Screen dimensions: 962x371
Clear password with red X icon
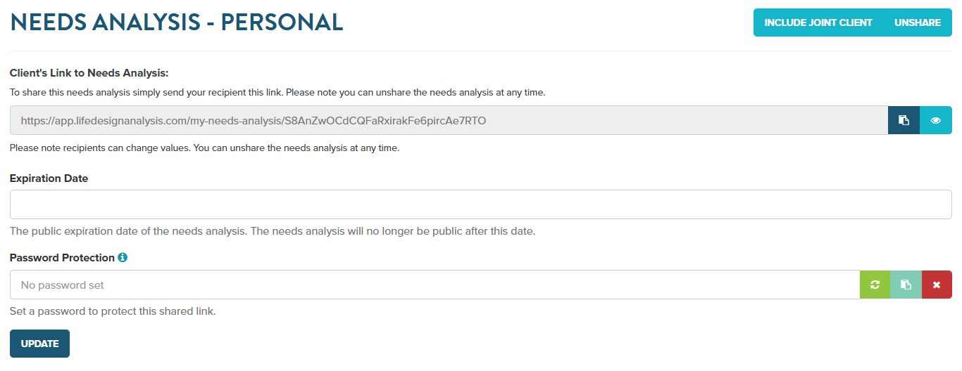pos(937,285)
